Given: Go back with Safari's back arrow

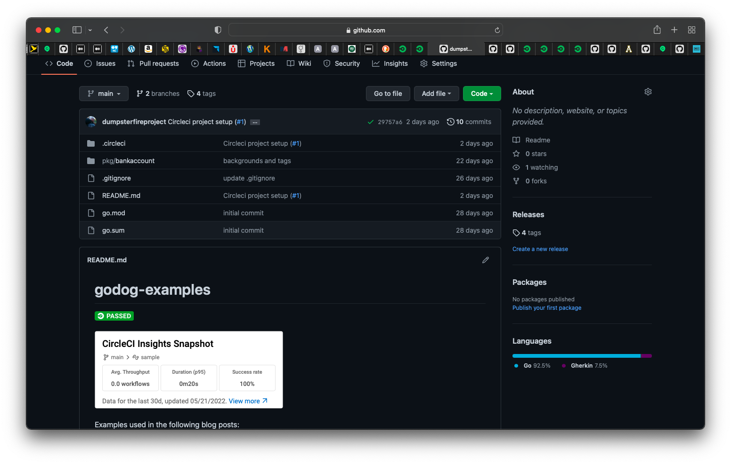Looking at the screenshot, I should [x=106, y=30].
